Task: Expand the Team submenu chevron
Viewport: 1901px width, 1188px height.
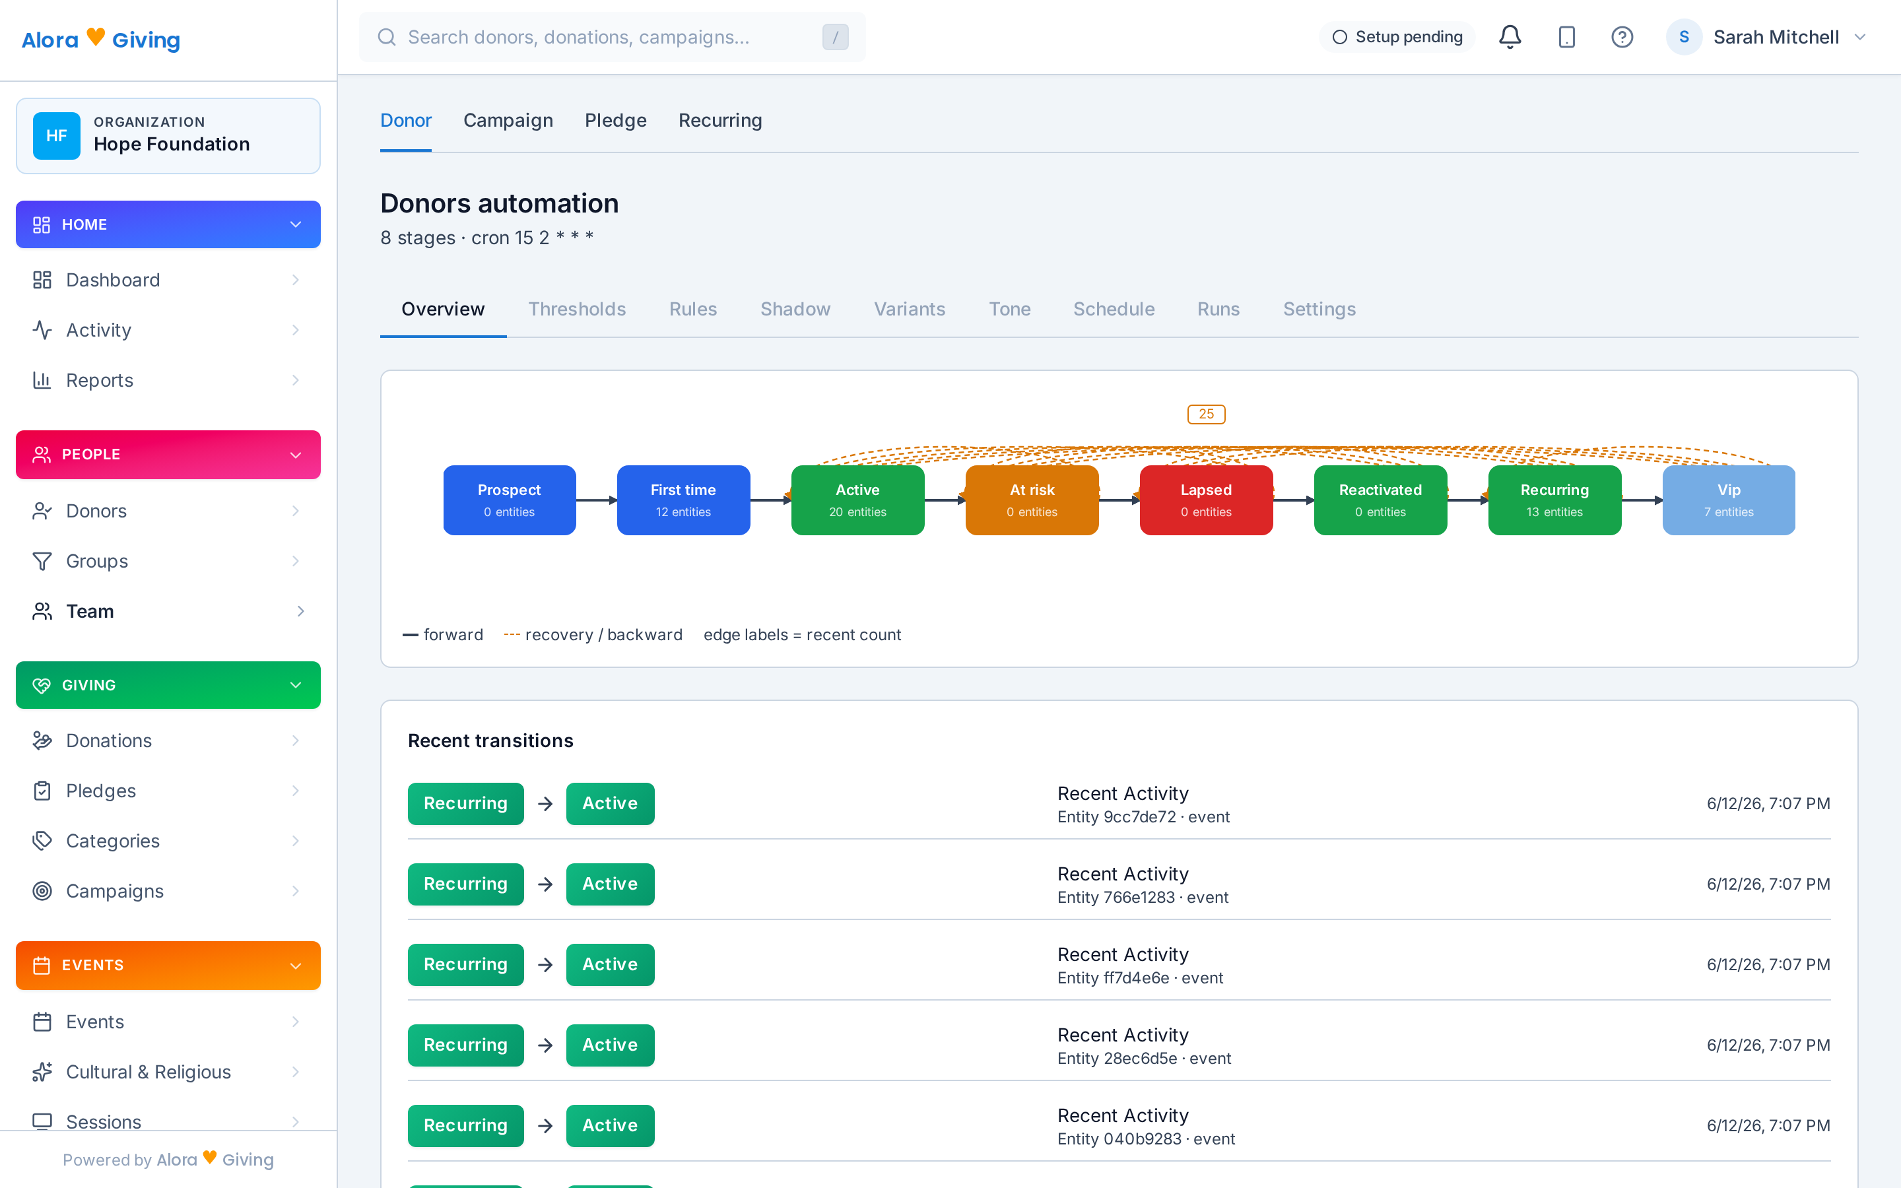Action: point(300,611)
